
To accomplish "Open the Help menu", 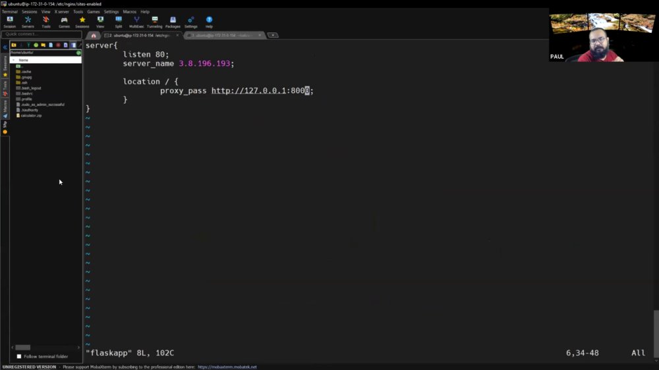I will (x=145, y=12).
